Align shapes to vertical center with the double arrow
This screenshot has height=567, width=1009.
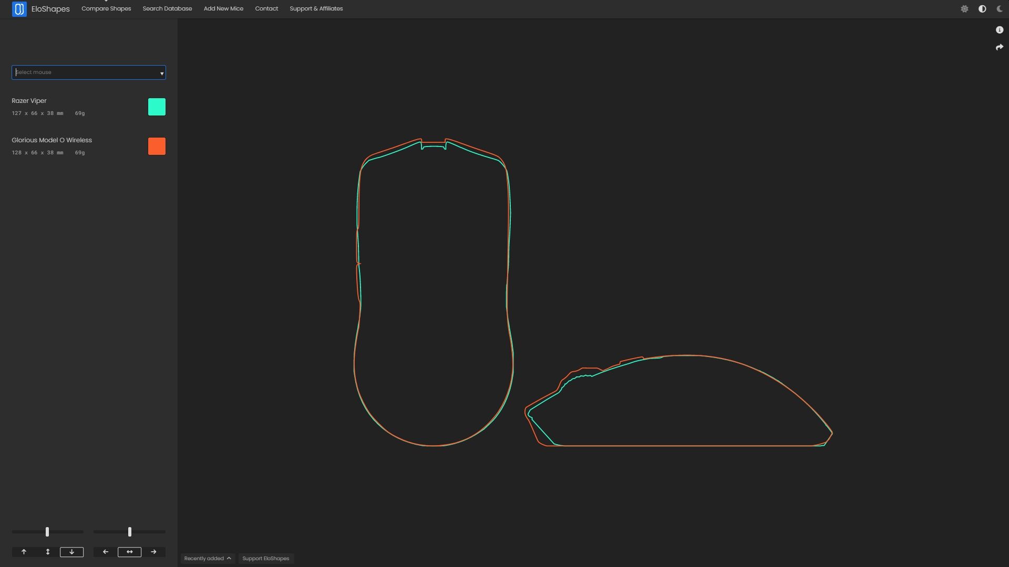coord(48,552)
